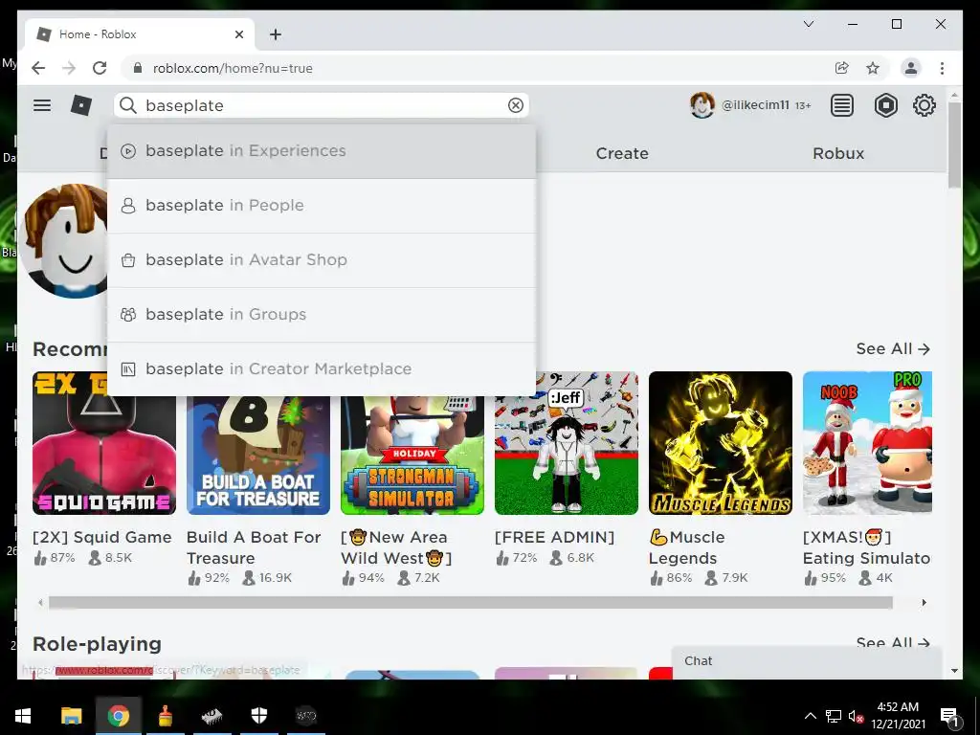Image resolution: width=980 pixels, height=735 pixels.
Task: Click the [2X] Squid Game title
Action: (x=101, y=537)
